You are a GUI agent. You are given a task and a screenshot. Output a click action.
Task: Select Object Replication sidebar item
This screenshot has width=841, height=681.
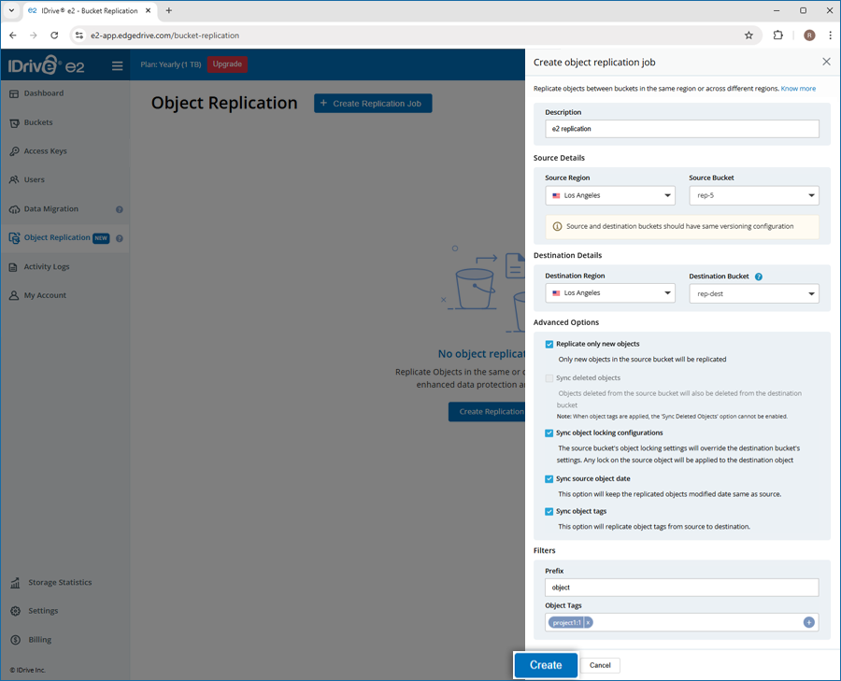57,237
